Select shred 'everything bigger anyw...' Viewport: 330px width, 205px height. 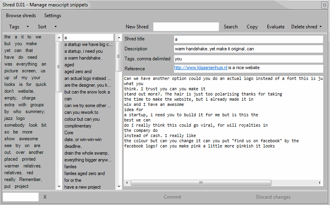pyautogui.click(x=89, y=160)
